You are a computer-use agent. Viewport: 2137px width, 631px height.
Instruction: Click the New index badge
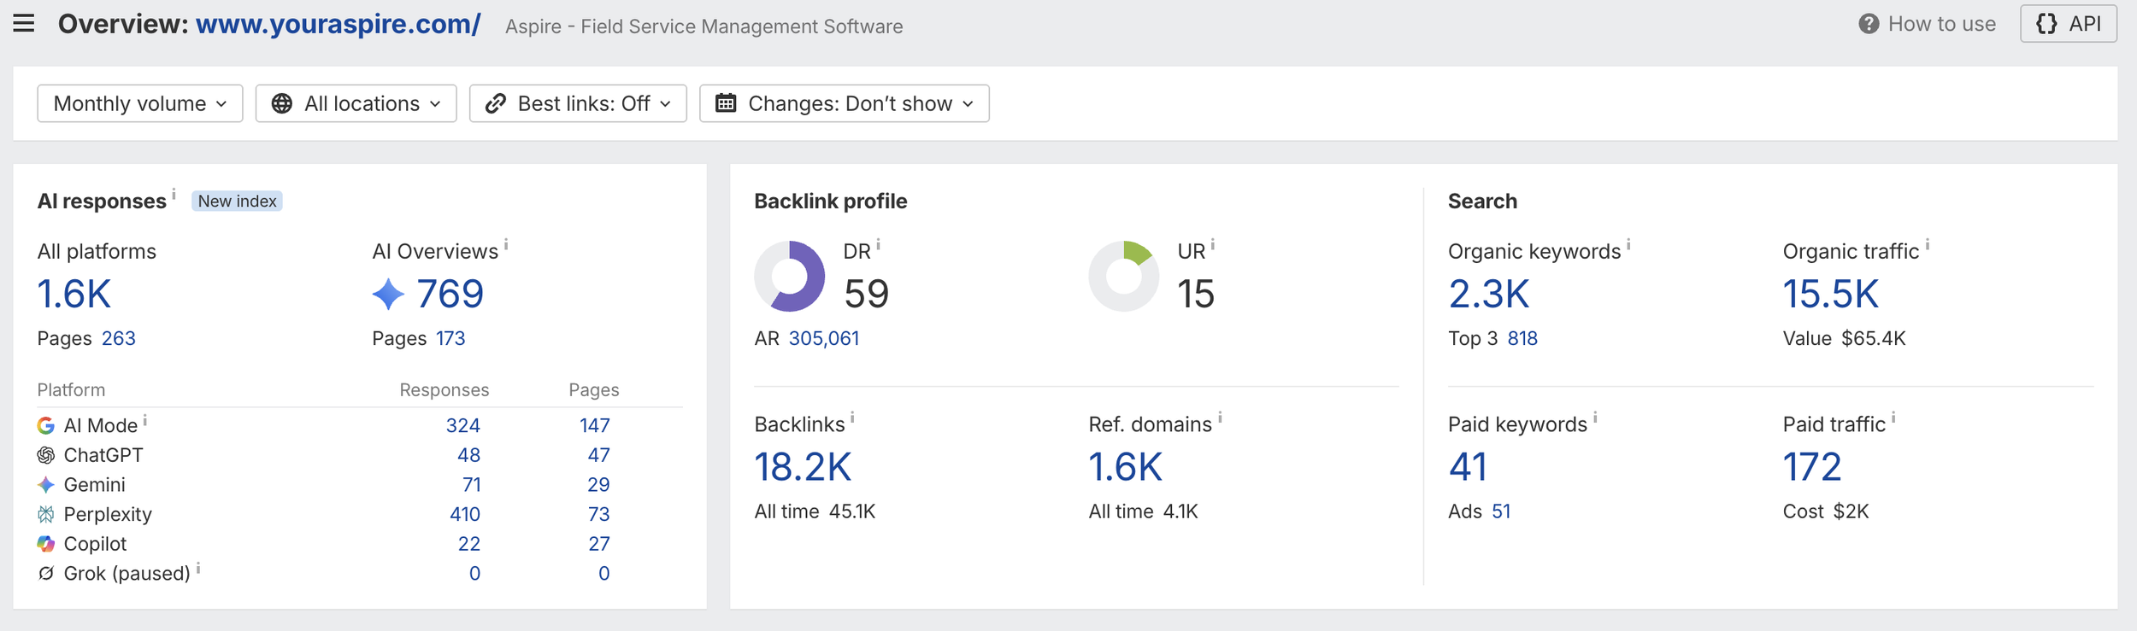coord(237,201)
